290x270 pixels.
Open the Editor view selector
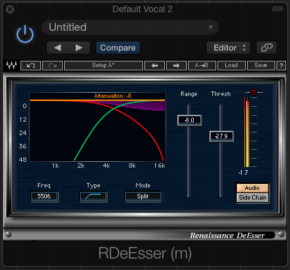(228, 48)
